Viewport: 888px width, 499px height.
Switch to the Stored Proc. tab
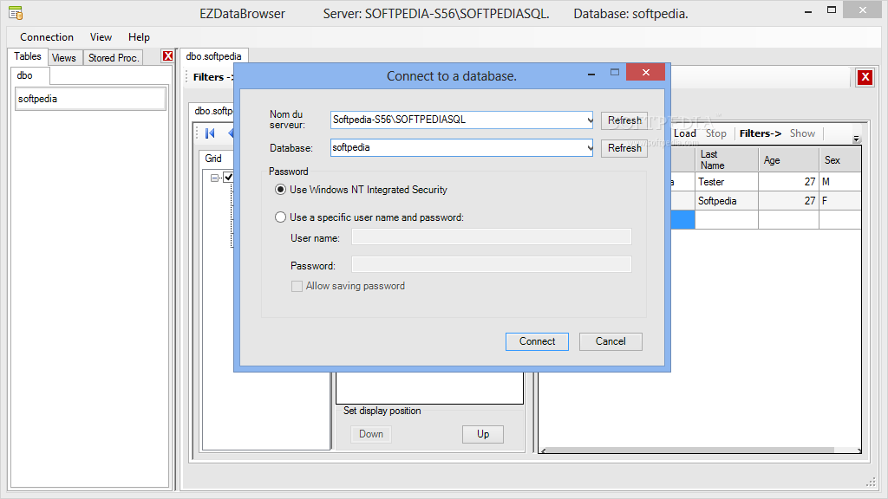click(x=114, y=58)
